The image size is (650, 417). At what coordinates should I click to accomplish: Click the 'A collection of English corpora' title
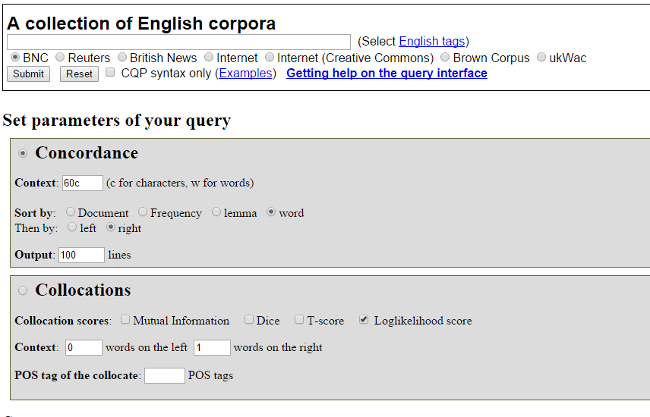click(141, 24)
